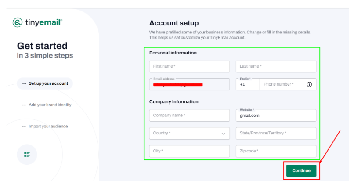Select the Import your audience step
354x188 pixels.
[x=45, y=127]
